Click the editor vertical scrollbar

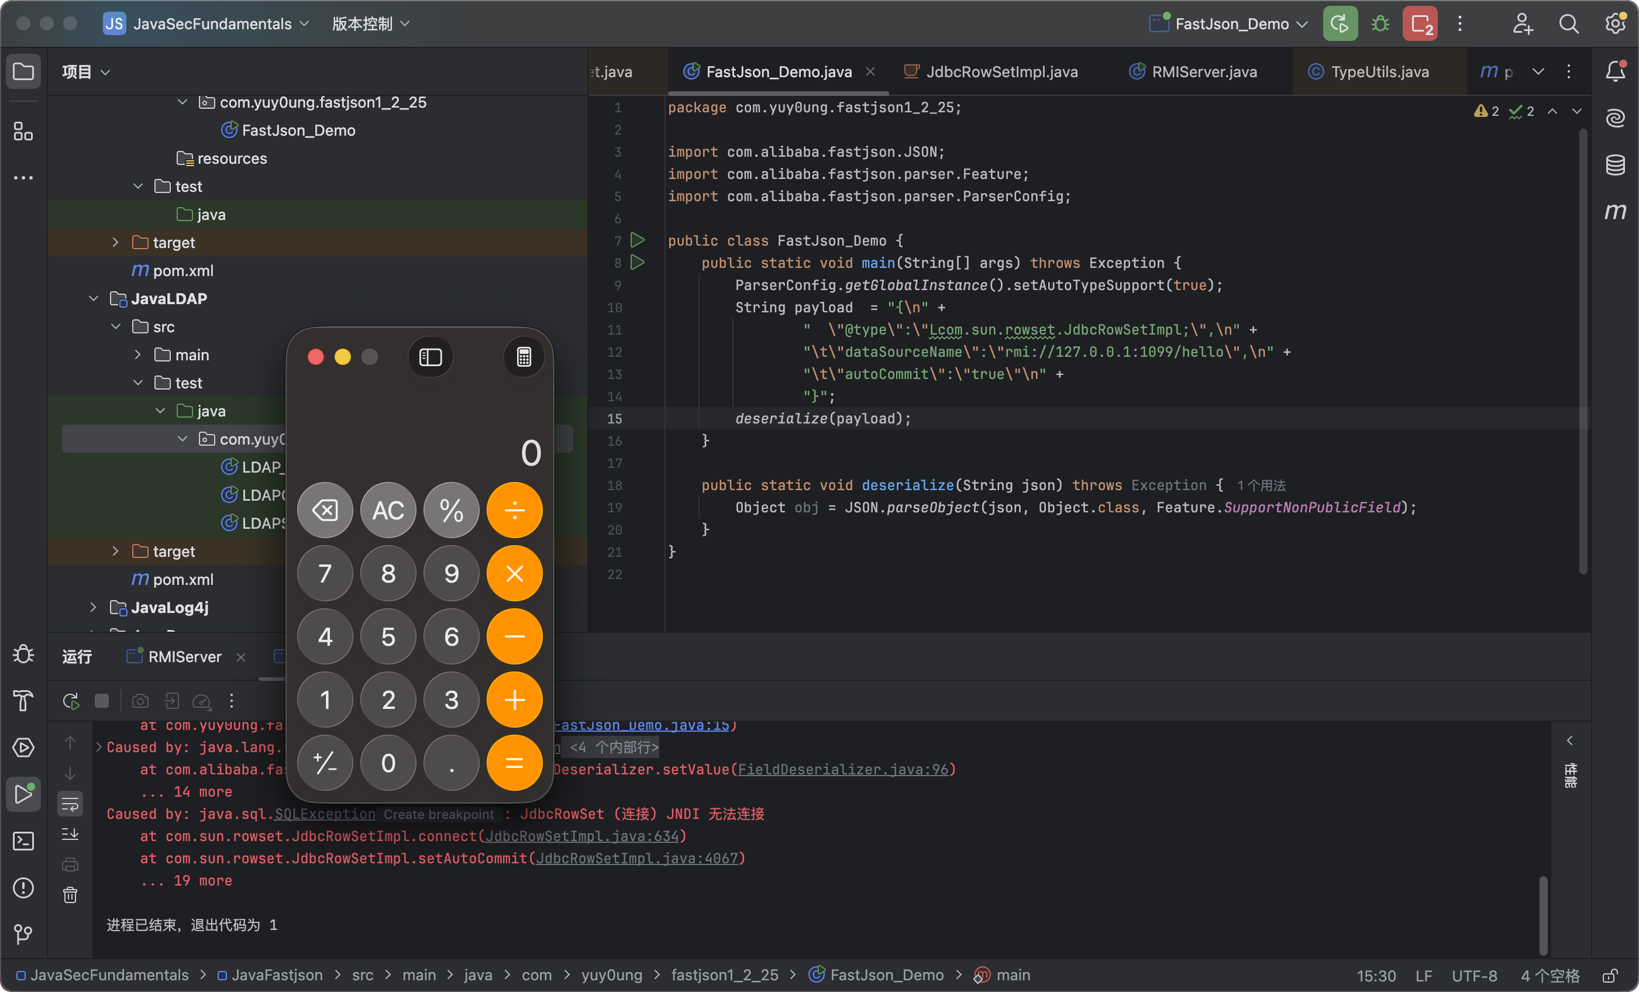1583,346
